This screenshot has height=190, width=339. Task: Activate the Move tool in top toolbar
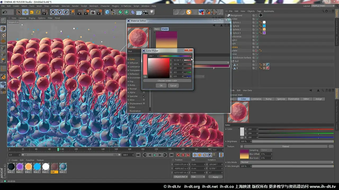tap(25, 12)
